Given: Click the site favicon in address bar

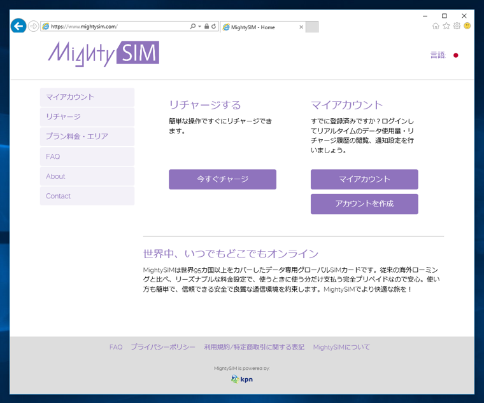Looking at the screenshot, I should tap(46, 27).
